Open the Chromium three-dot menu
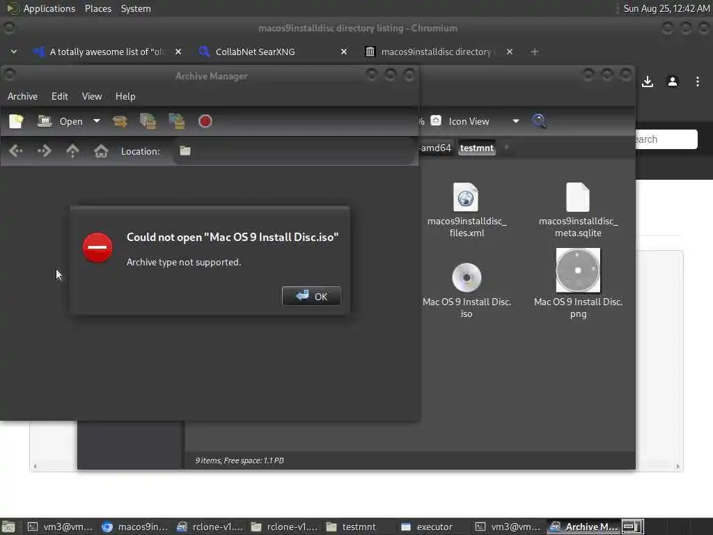 point(698,82)
